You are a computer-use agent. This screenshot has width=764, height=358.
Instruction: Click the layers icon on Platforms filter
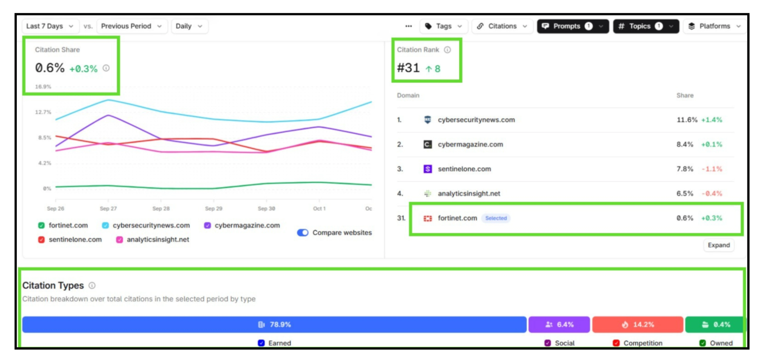691,26
